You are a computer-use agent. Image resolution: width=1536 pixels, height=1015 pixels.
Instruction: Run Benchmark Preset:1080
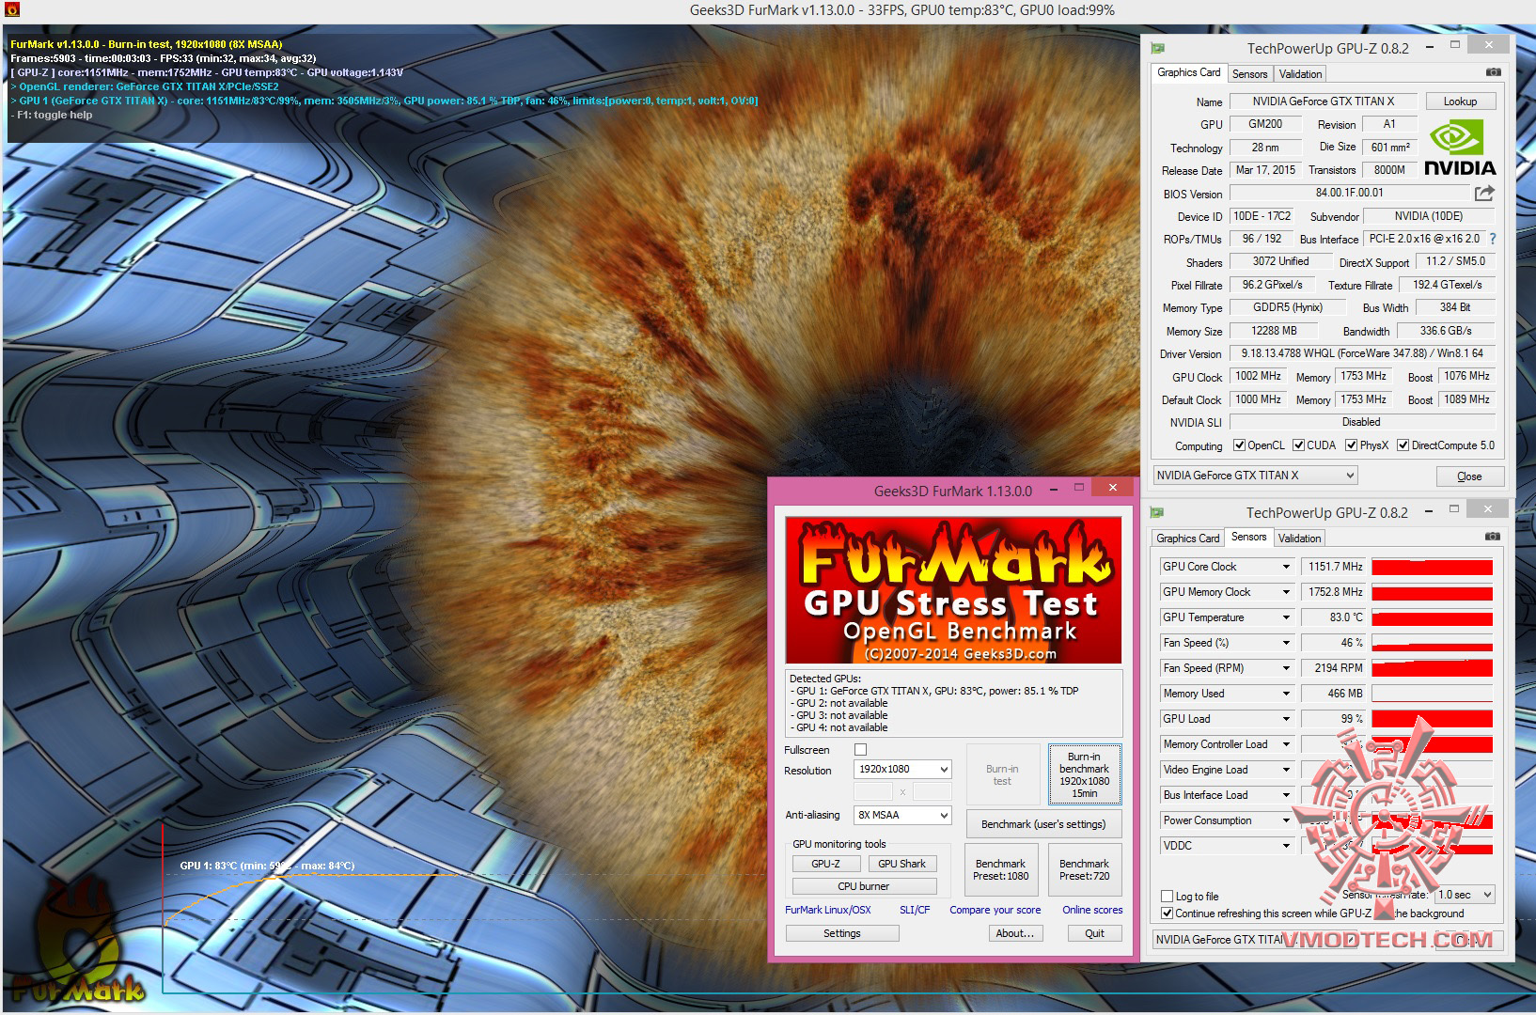1001,869
